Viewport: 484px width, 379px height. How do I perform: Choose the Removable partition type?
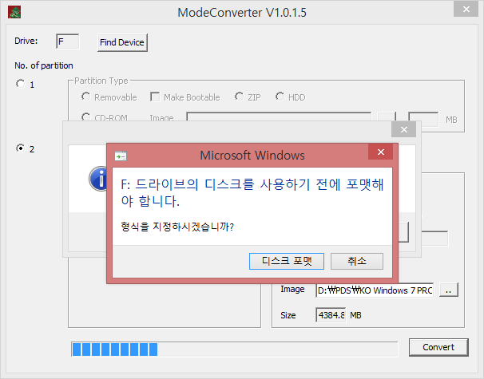[x=85, y=97]
